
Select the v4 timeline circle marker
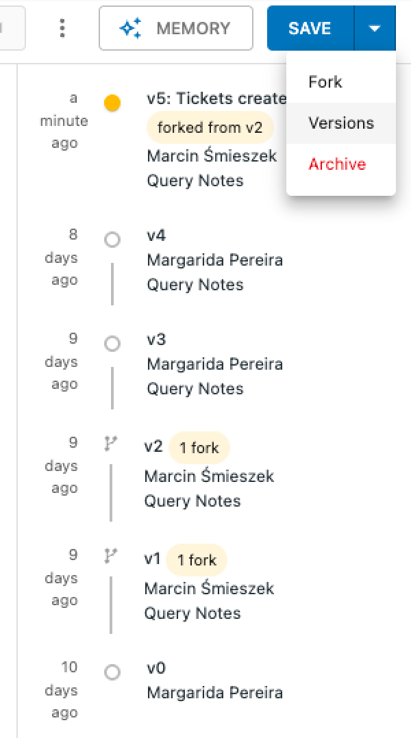click(112, 240)
